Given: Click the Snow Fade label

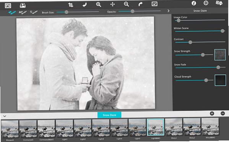Looking at the screenshot, I should (x=180, y=65).
